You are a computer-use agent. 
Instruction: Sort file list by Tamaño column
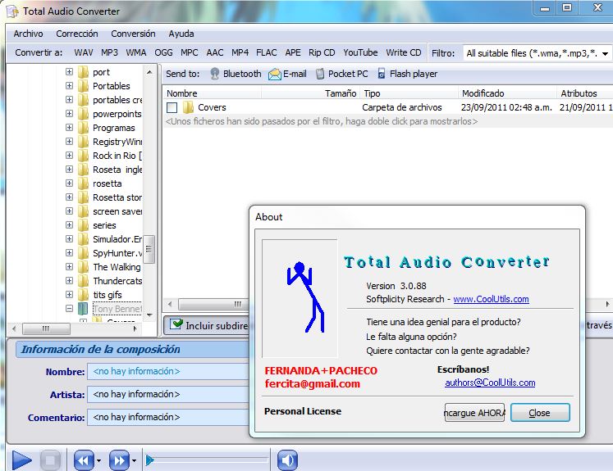point(310,93)
